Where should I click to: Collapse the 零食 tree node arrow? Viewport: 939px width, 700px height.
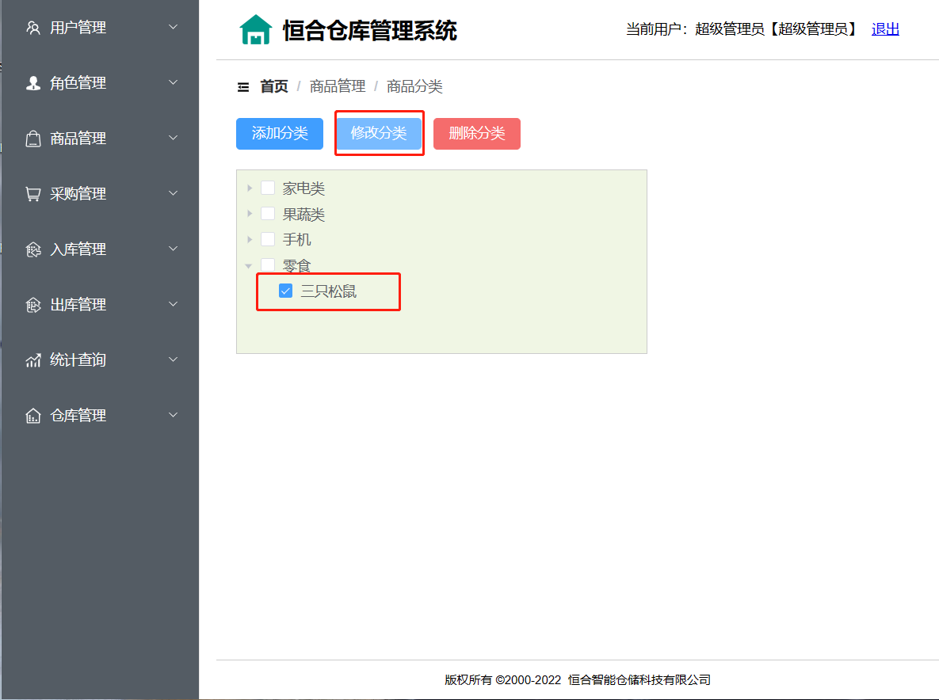pyautogui.click(x=249, y=265)
